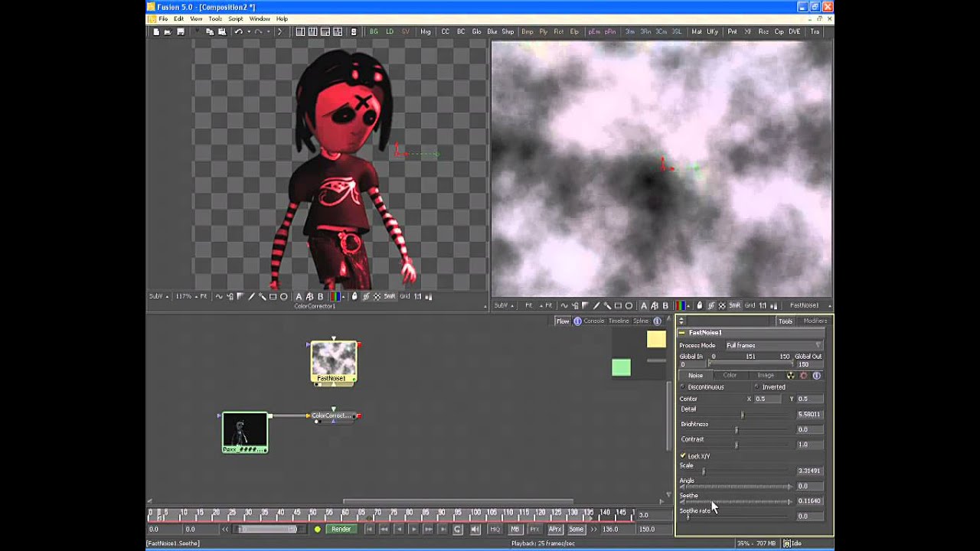Open the Window menu

260,18
